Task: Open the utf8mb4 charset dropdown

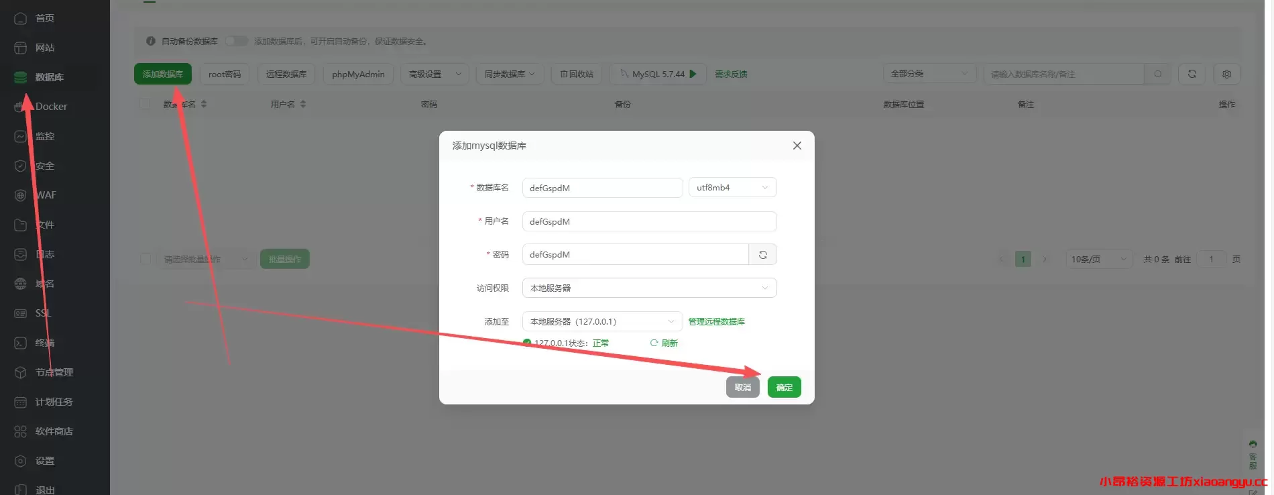Action: (x=733, y=188)
